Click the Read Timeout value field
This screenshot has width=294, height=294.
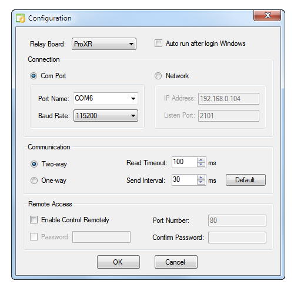tap(184, 162)
